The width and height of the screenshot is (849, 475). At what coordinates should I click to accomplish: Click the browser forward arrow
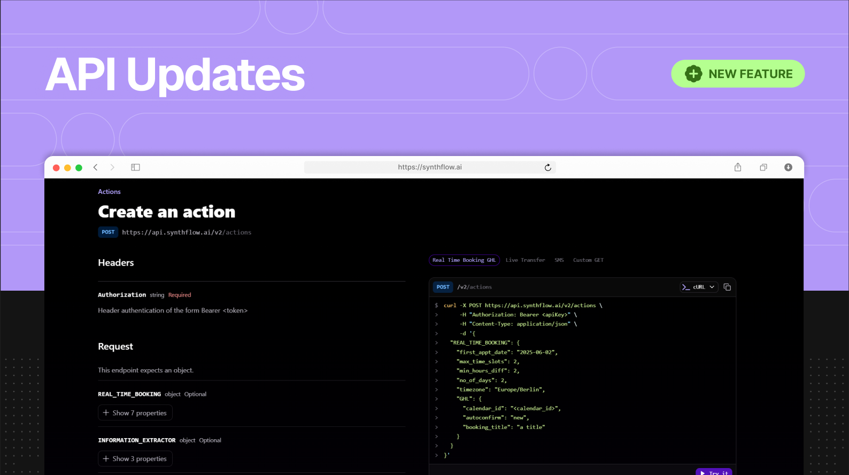point(112,167)
